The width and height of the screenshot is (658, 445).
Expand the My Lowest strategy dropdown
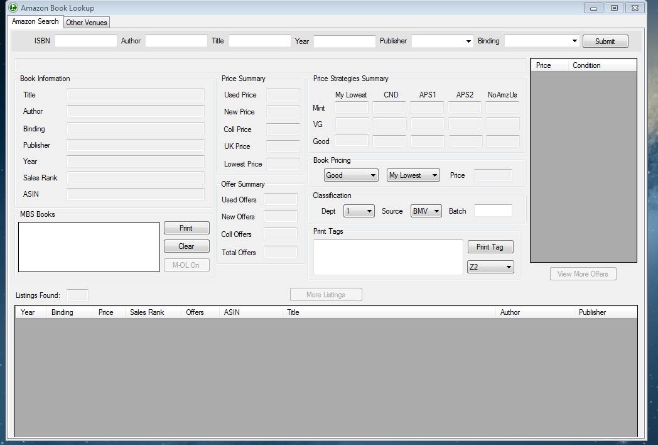413,175
